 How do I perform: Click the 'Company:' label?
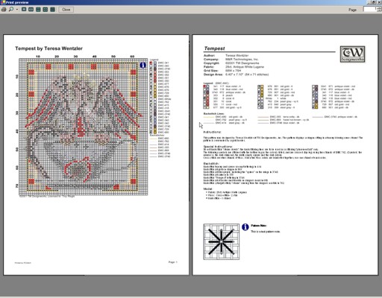point(211,60)
